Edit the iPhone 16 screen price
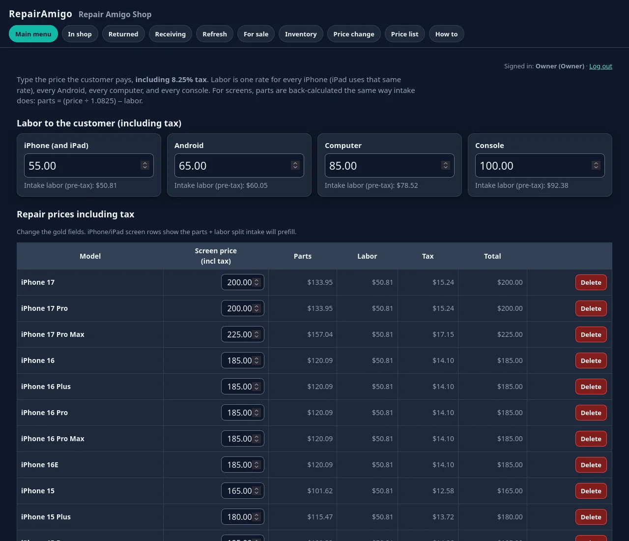The height and width of the screenshot is (541, 629). (243, 361)
